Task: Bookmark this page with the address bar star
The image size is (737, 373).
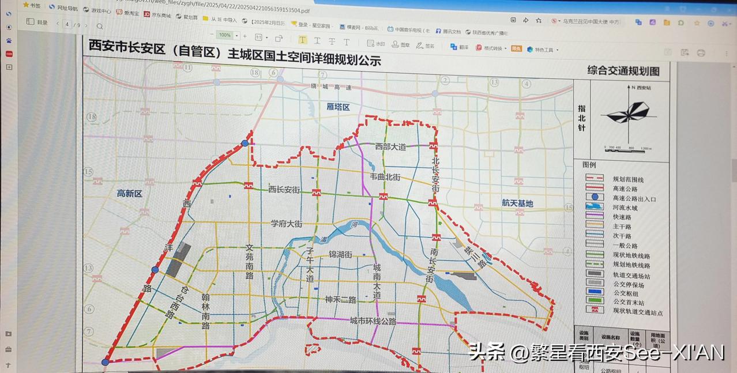Action: click(x=539, y=20)
